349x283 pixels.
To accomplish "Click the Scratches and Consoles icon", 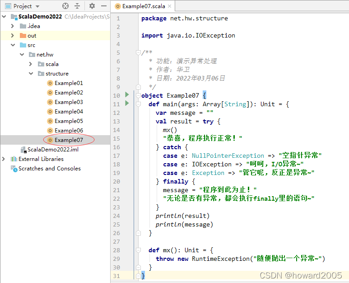I will tap(14, 169).
